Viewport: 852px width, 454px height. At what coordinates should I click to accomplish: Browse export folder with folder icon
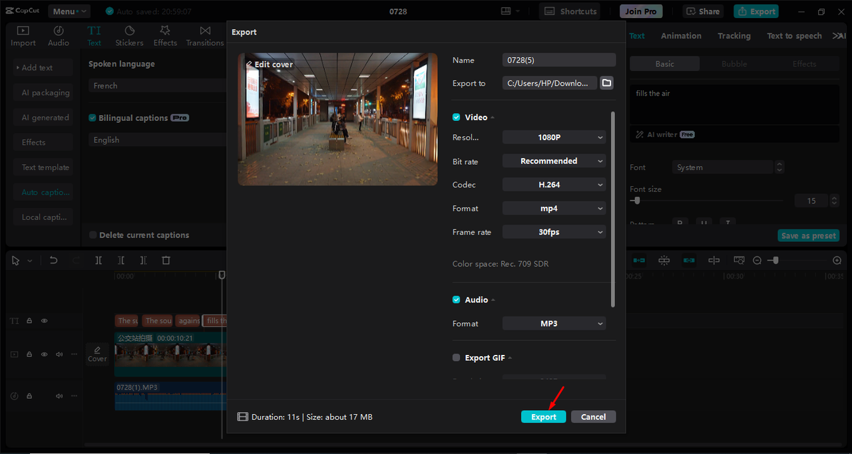(x=606, y=83)
